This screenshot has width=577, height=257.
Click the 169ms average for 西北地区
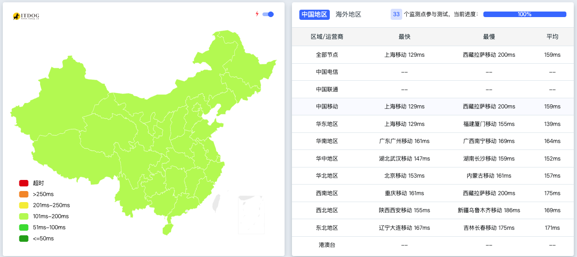[553, 210]
